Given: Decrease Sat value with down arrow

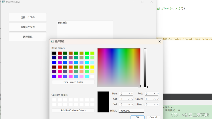Looking at the screenshot, I should [132, 99].
